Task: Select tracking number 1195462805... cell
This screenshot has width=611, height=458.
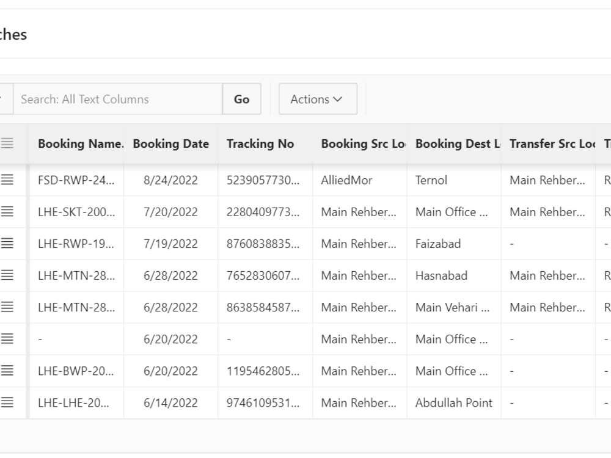Action: (x=265, y=371)
